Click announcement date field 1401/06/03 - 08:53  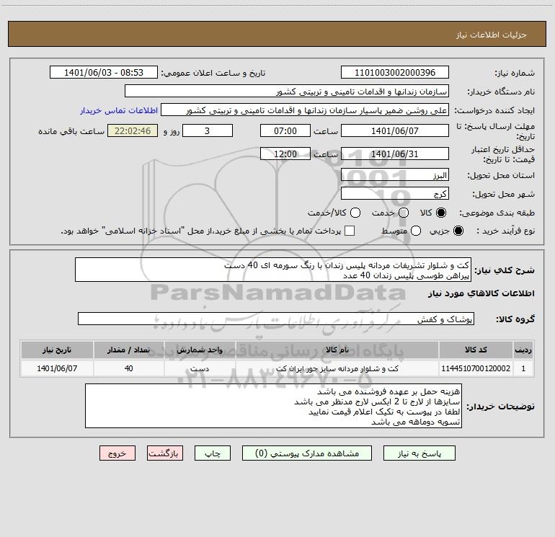coord(103,72)
